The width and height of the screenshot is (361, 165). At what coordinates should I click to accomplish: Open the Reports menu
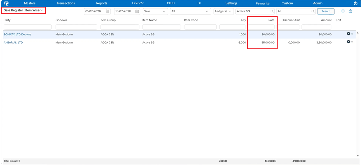(x=102, y=3)
